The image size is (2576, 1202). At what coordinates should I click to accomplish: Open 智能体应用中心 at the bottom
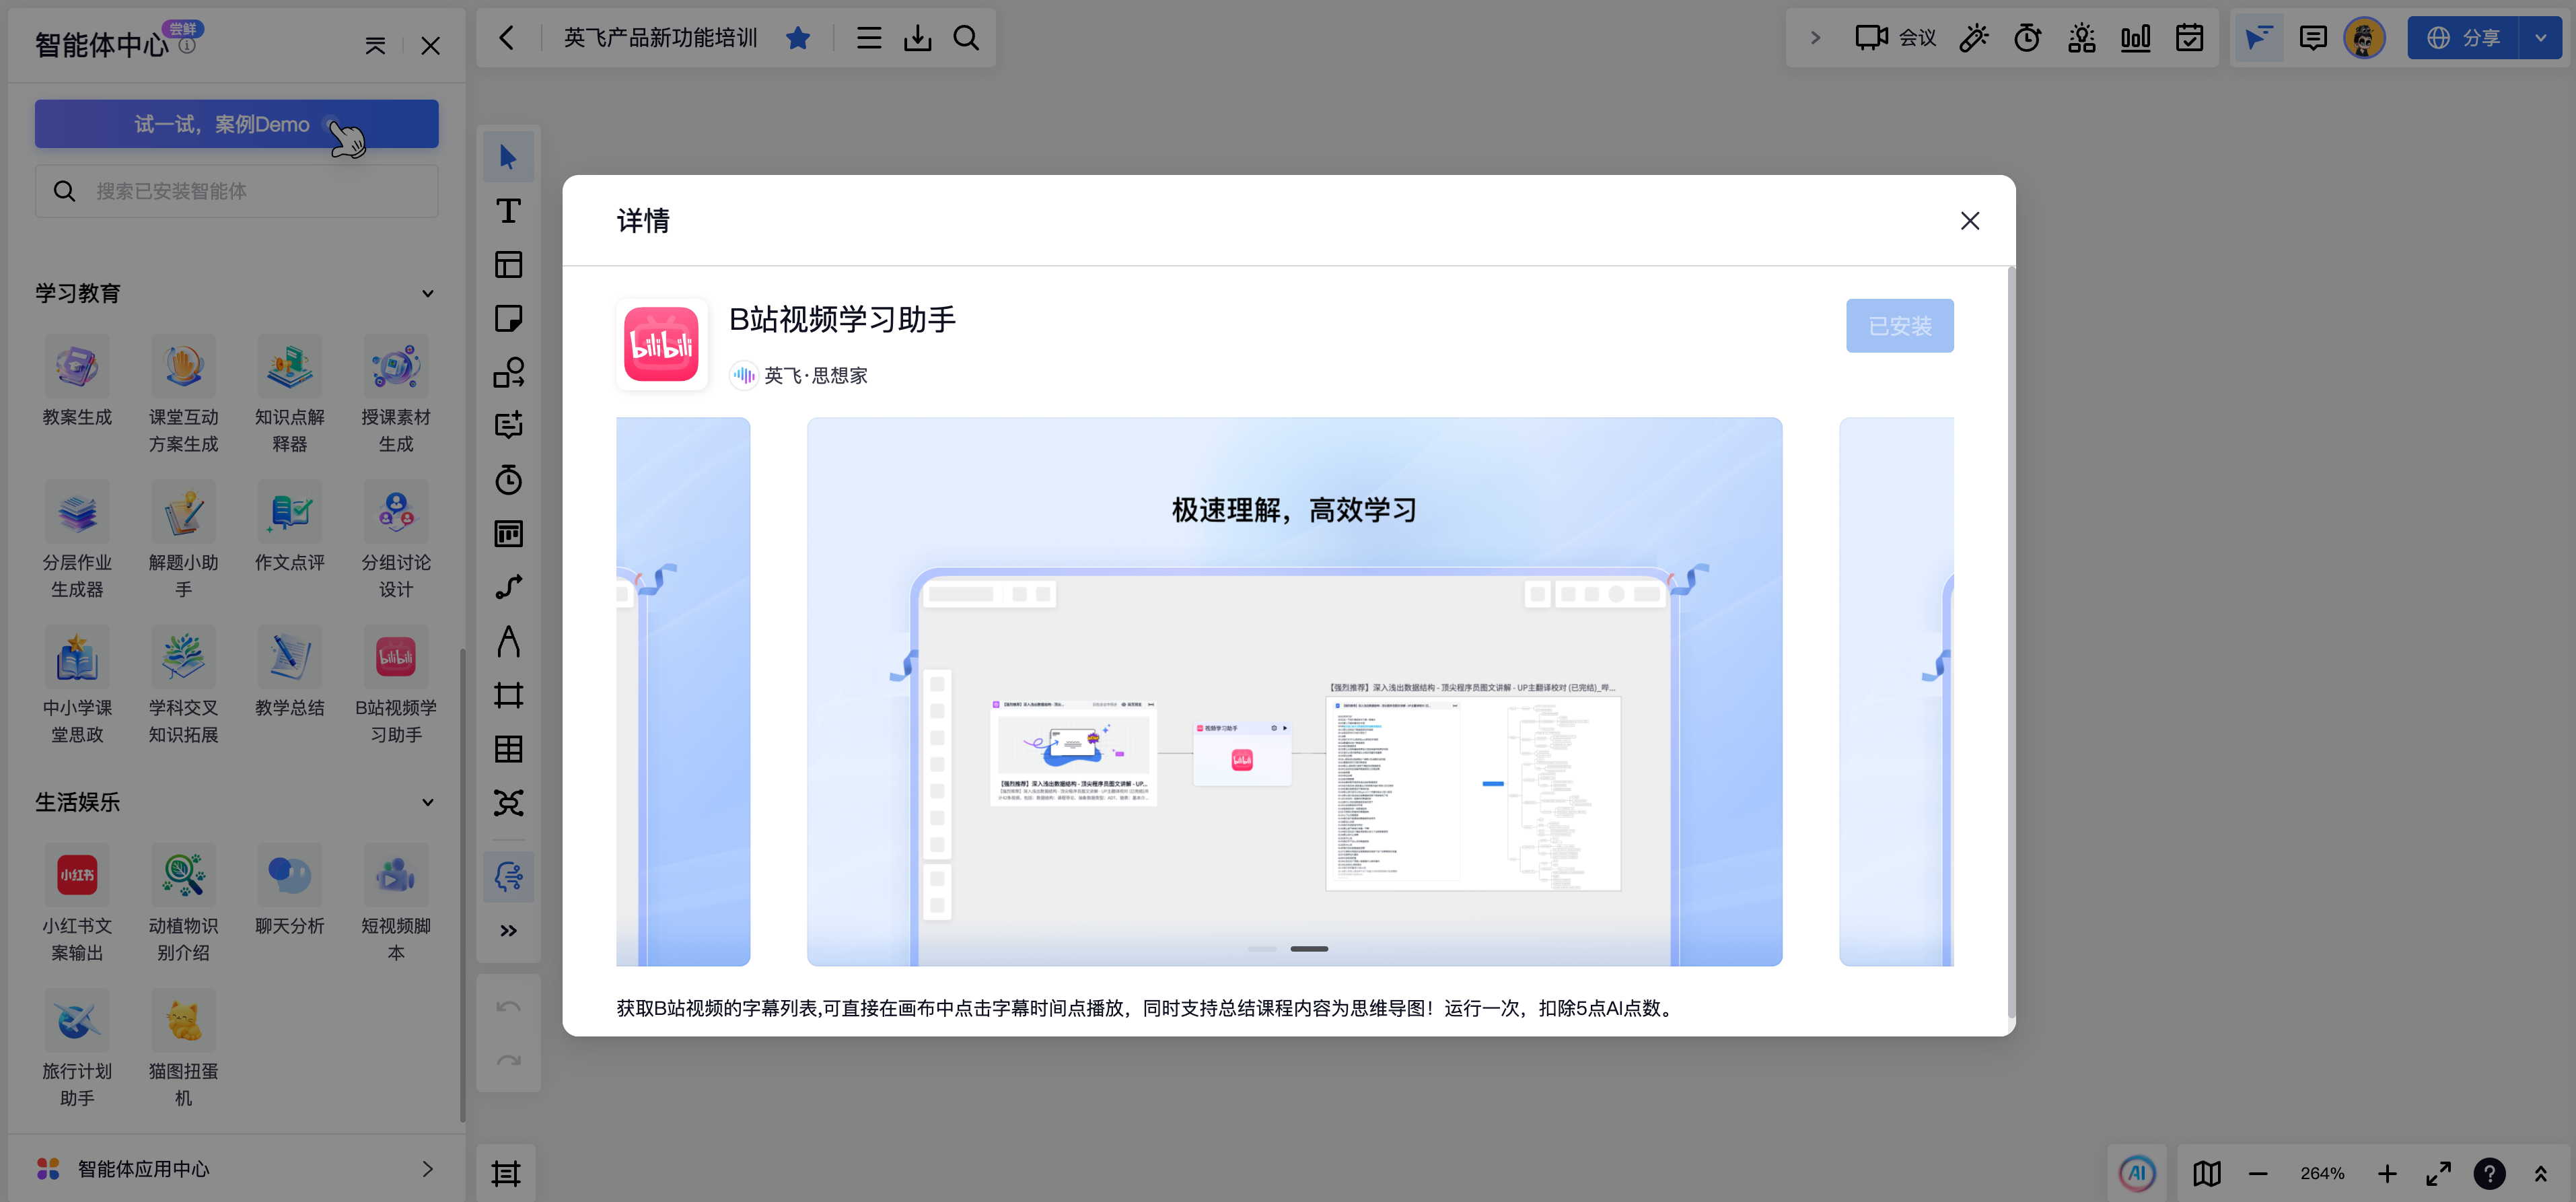(236, 1169)
